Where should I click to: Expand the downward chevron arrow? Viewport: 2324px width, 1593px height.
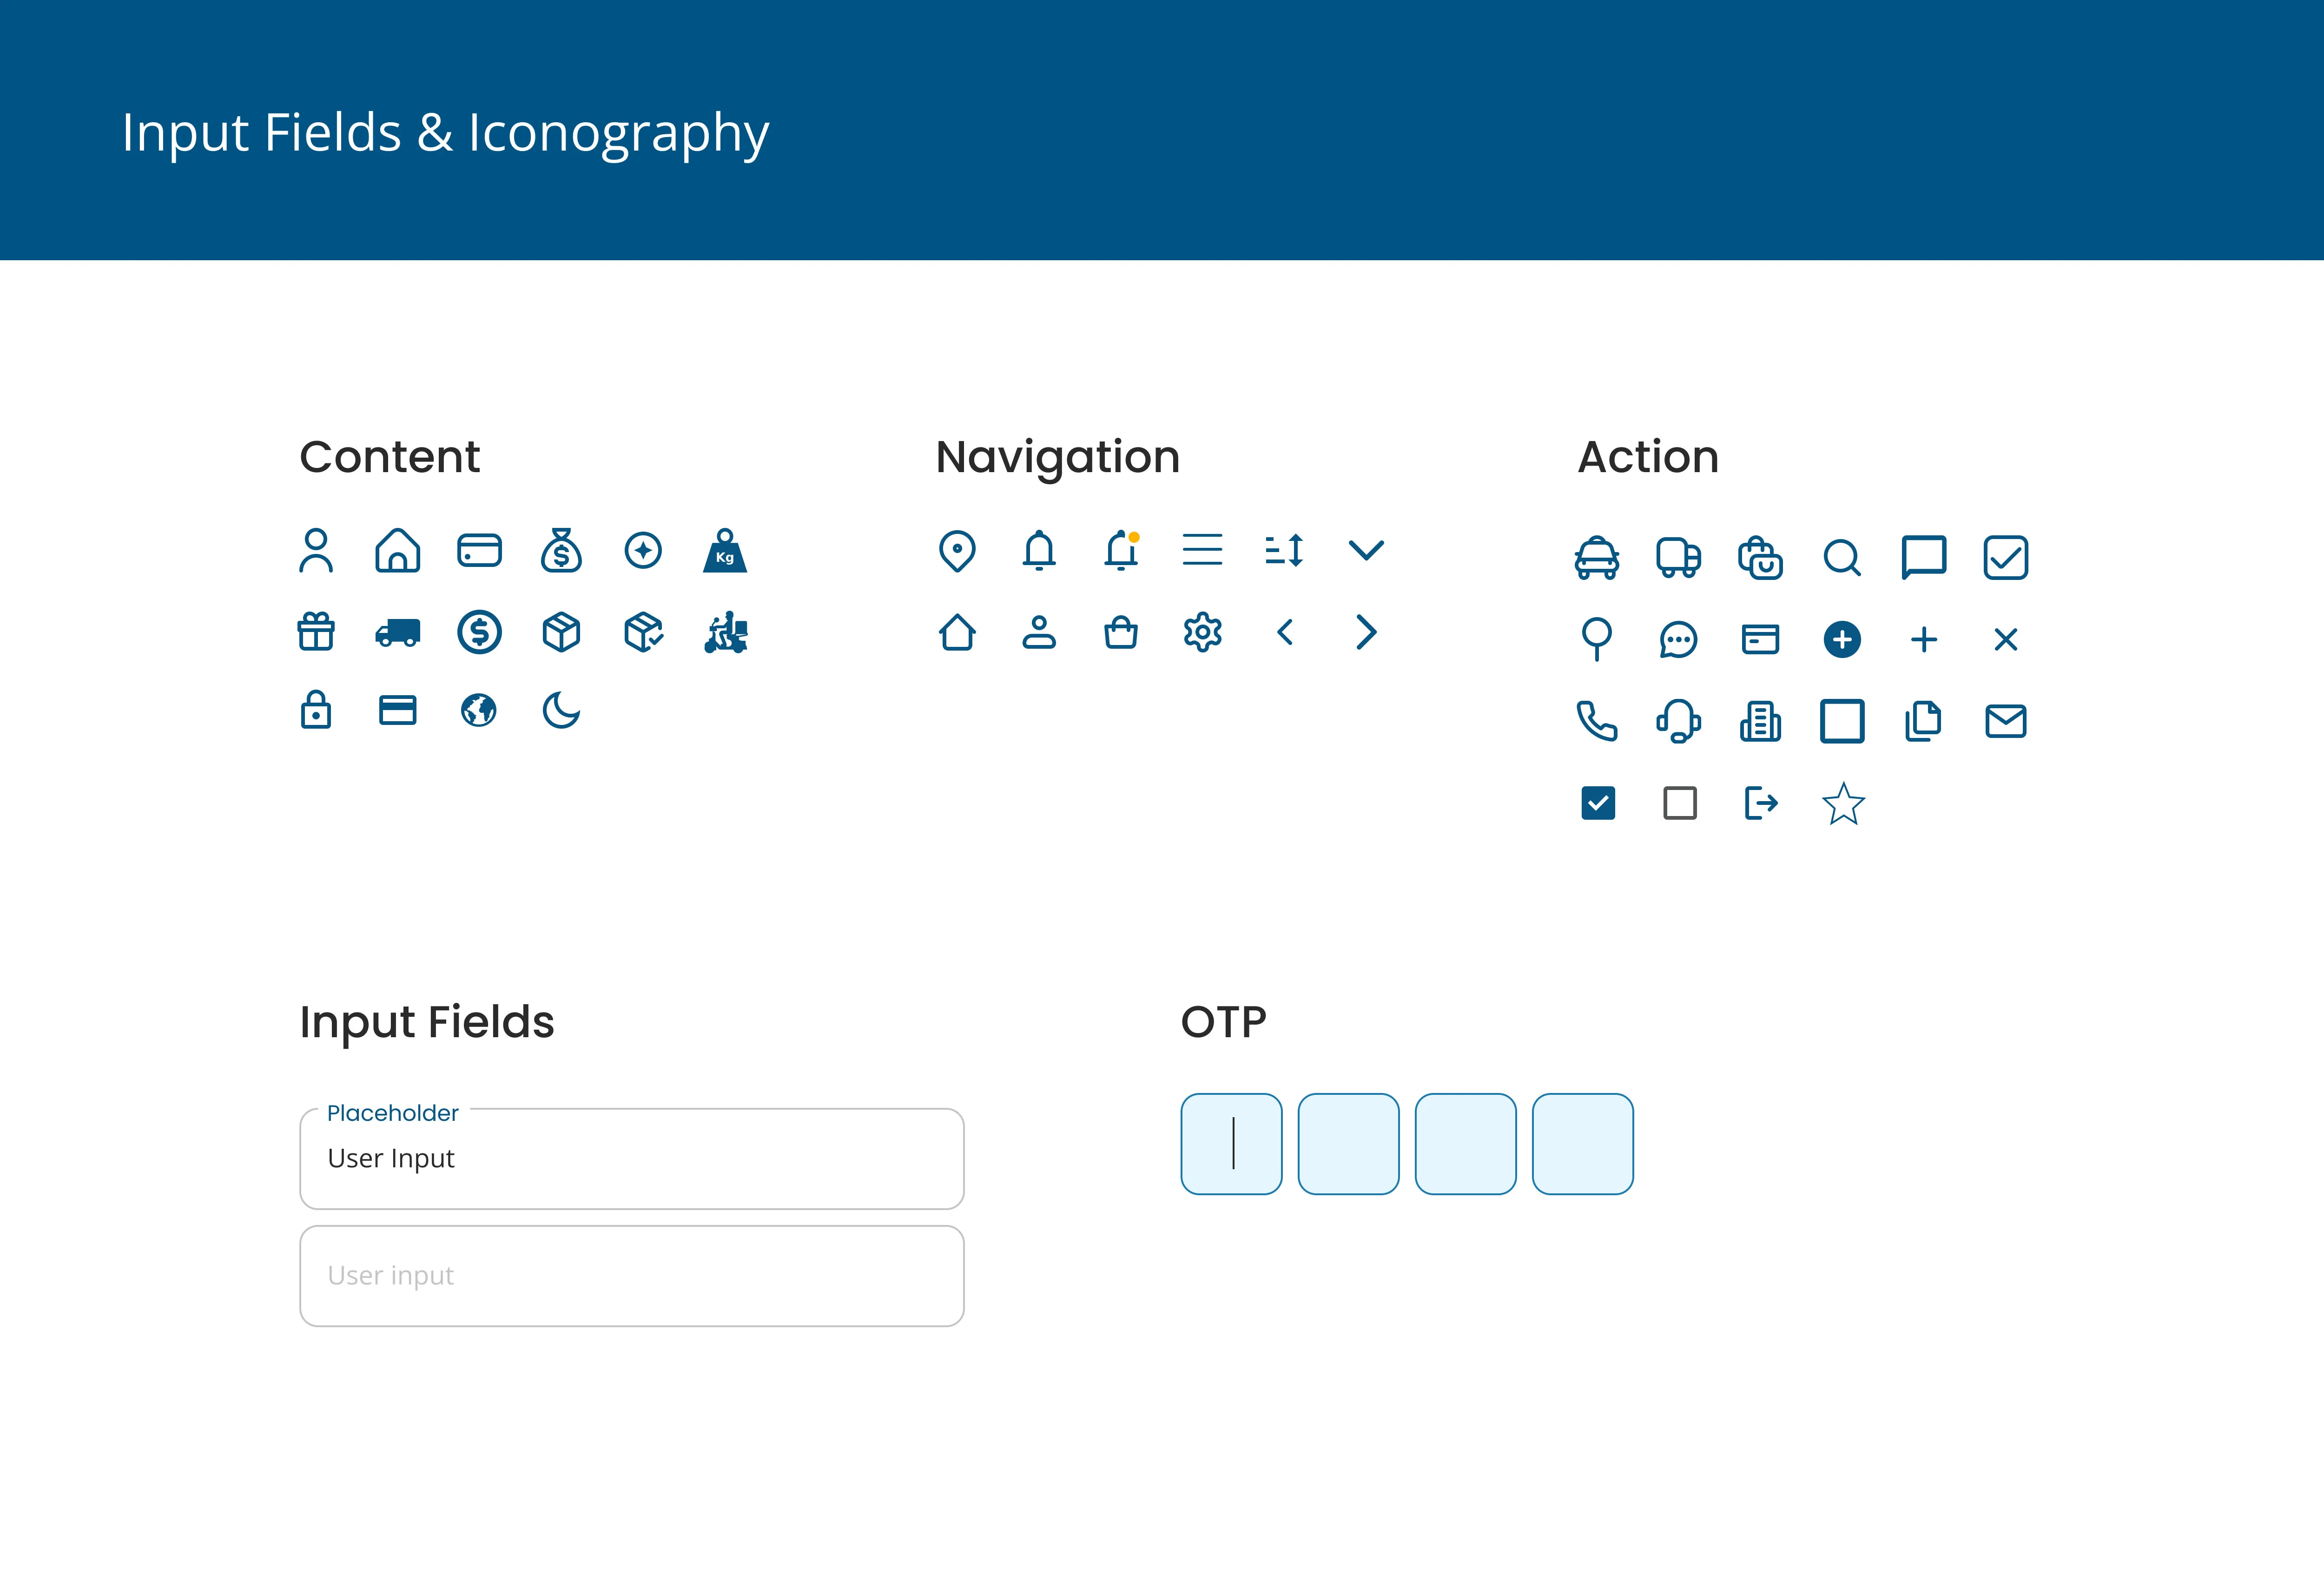[x=1366, y=550]
